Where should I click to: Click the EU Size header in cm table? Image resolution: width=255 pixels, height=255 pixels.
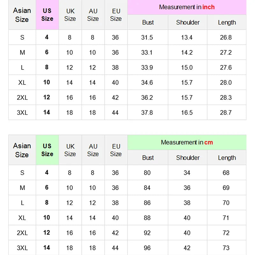[x=116, y=150]
